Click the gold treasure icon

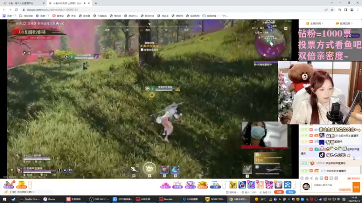point(202,185)
